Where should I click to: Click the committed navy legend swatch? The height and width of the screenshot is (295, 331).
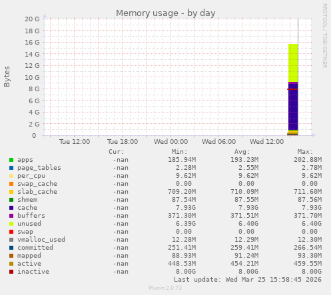coord(11,248)
